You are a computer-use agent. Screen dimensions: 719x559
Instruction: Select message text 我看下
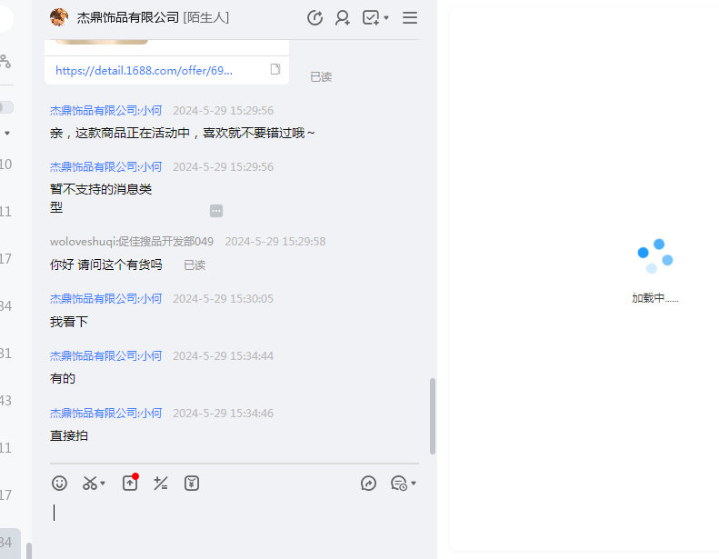(x=69, y=322)
